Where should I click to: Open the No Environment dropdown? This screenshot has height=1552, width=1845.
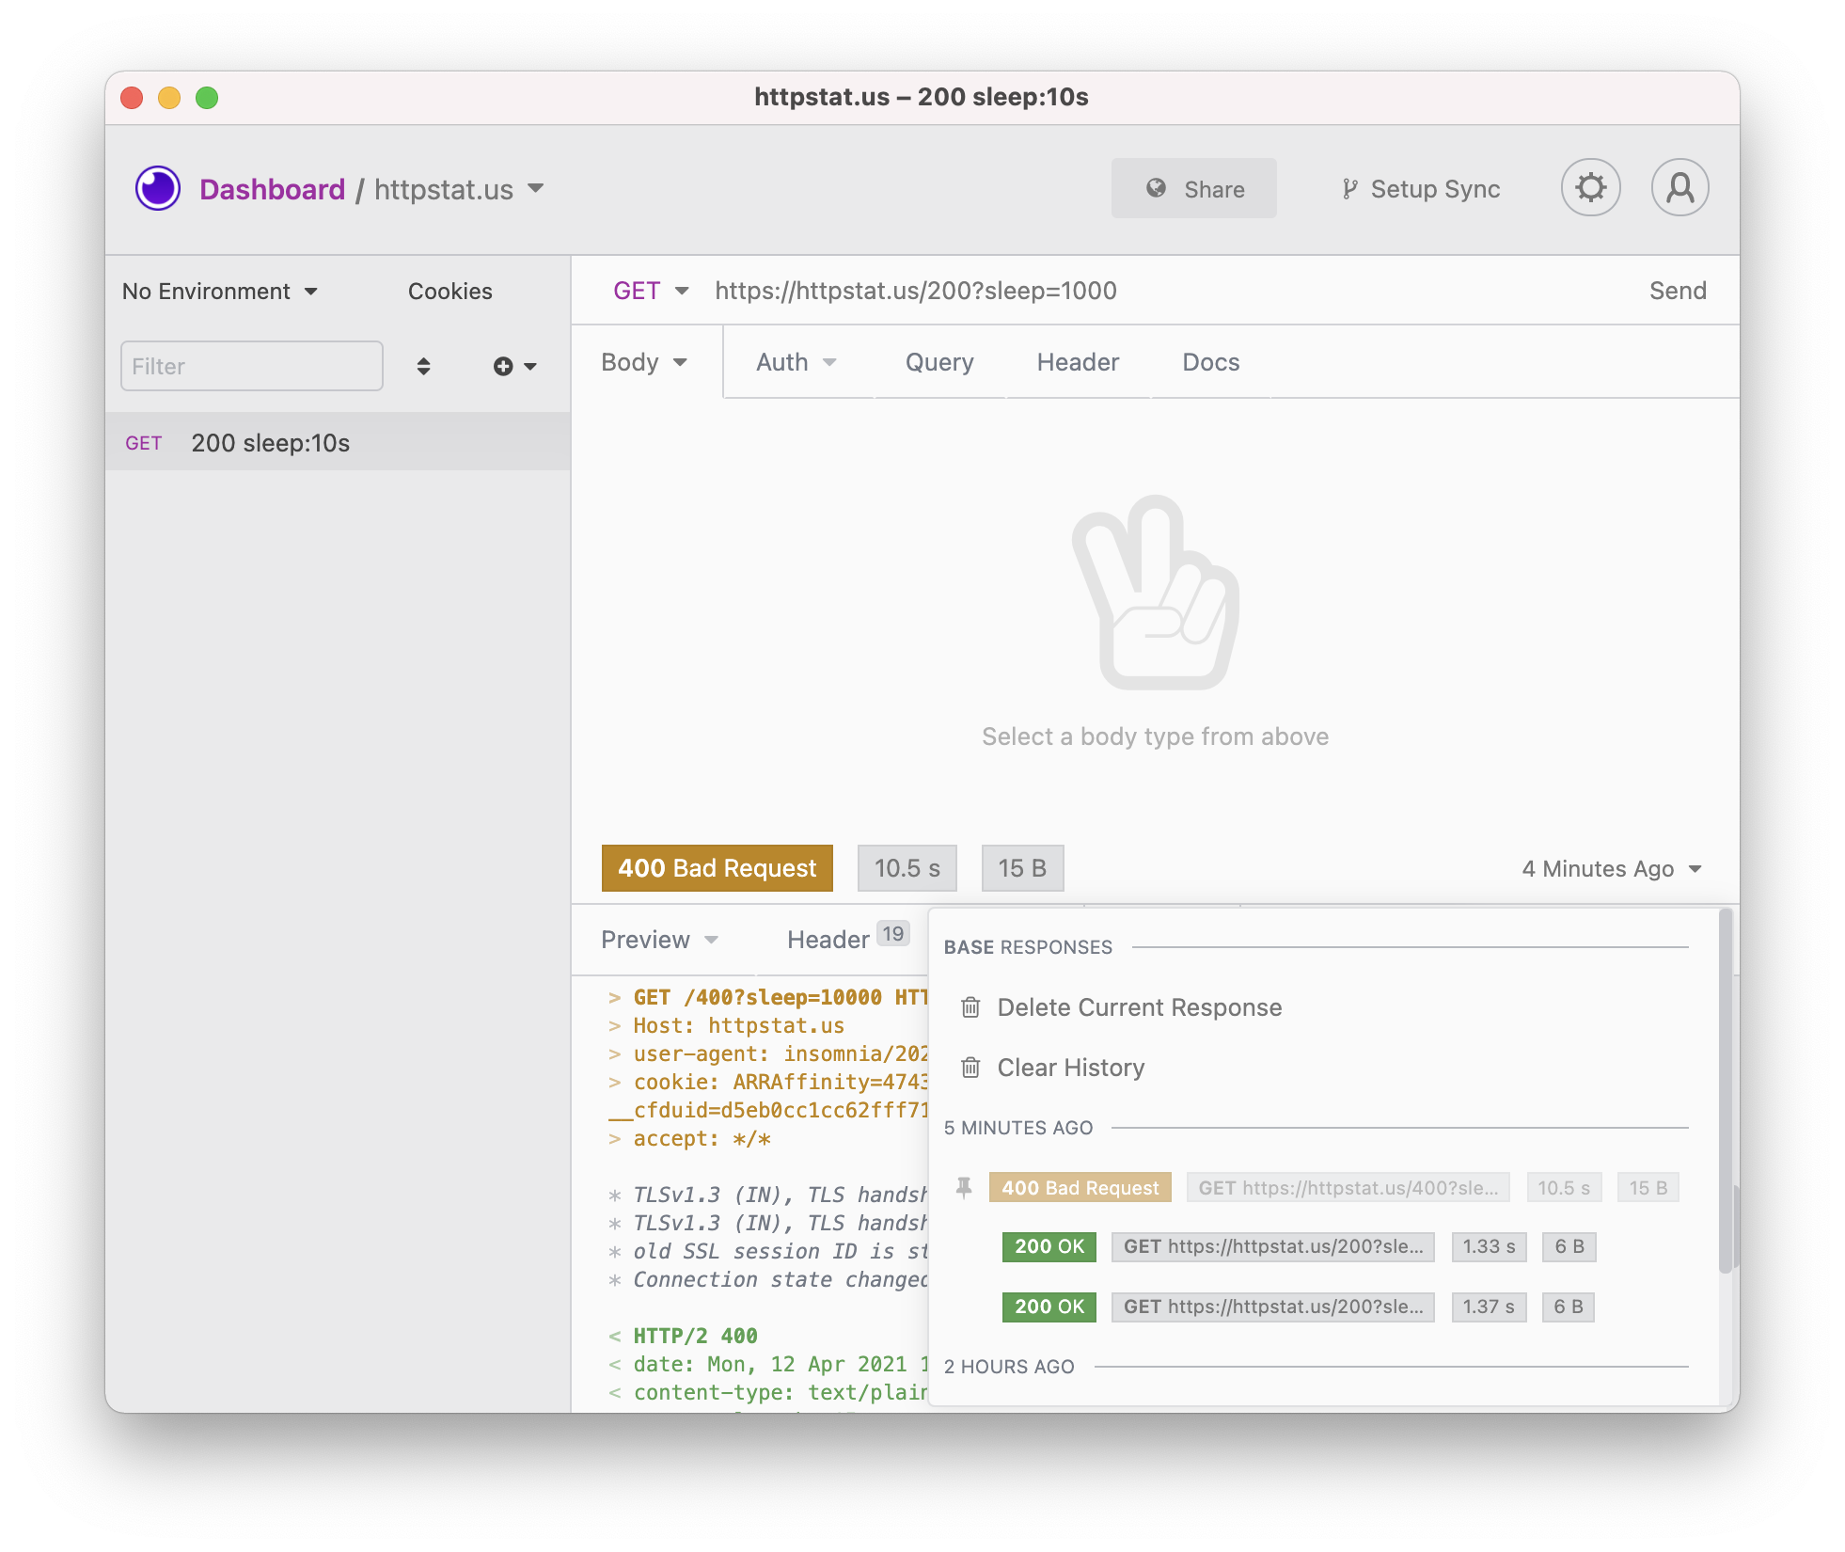coord(219,292)
